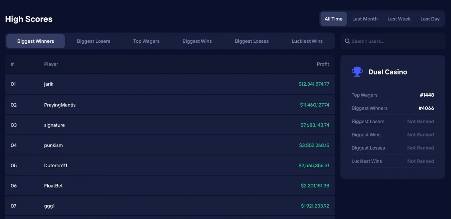Click Not Ranked beside Biggest Wins

tap(420, 135)
